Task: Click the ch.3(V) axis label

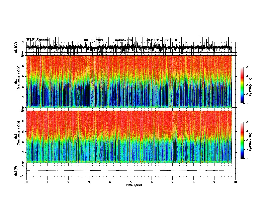Action: tap(16, 171)
